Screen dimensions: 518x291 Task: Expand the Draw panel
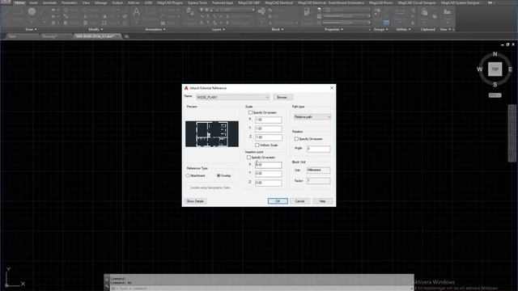pyautogui.click(x=32, y=29)
